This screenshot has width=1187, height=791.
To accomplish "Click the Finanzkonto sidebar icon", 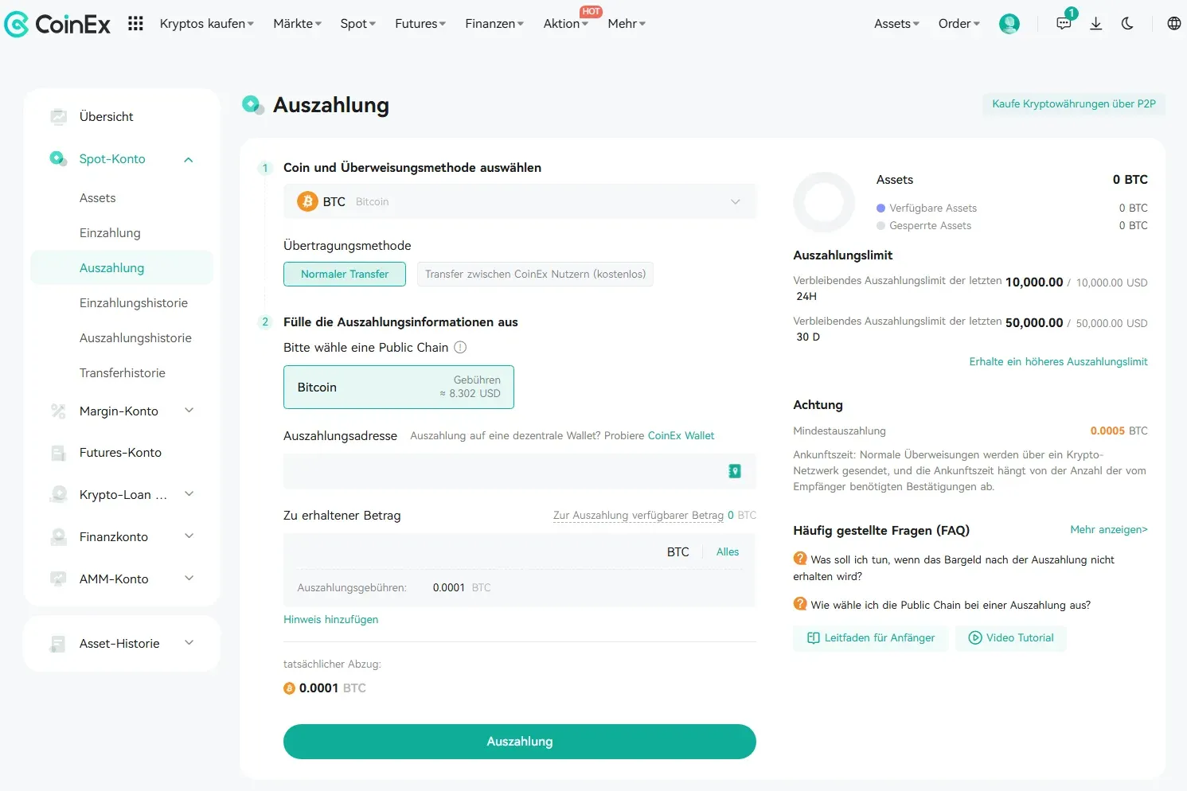I will click(x=58, y=537).
